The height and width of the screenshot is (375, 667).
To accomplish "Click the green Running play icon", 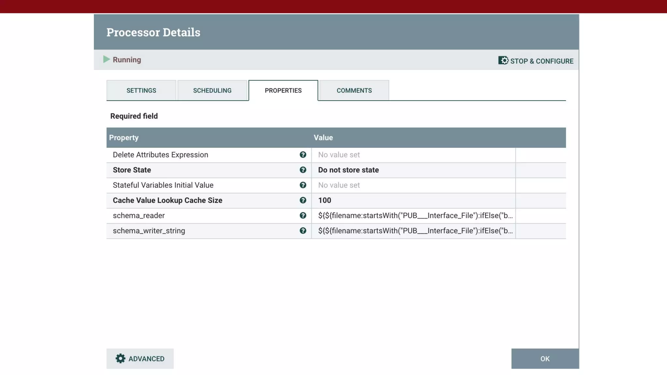I will [106, 59].
